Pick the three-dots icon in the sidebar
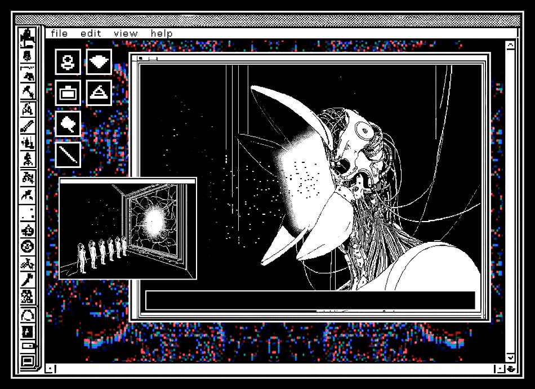Viewport: 535px width, 389px height. pyautogui.click(x=27, y=213)
